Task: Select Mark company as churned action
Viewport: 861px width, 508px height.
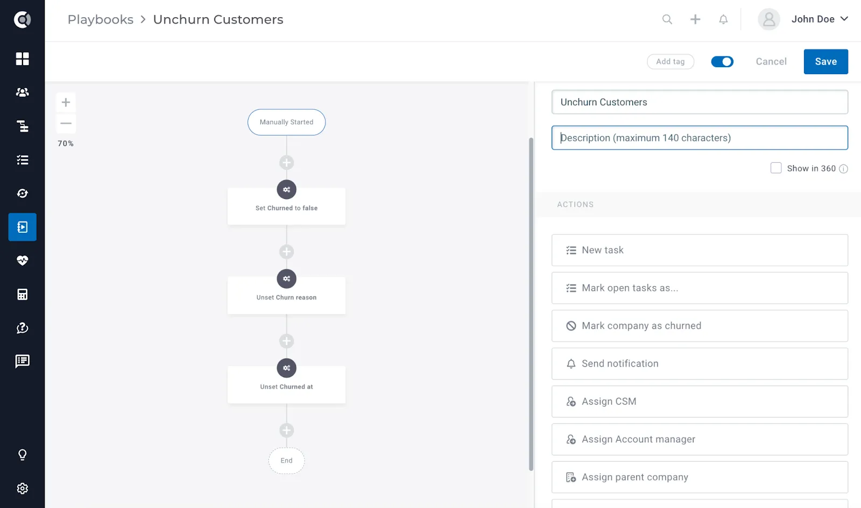Action: click(700, 326)
